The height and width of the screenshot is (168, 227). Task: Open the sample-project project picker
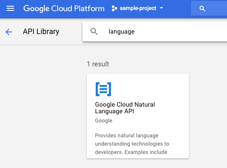pyautogui.click(x=137, y=8)
